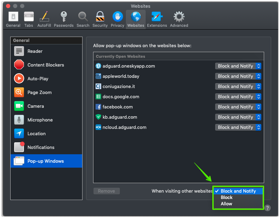280x218 pixels.
Task: Switch to the Tabs preferences pane
Action: pos(29,19)
